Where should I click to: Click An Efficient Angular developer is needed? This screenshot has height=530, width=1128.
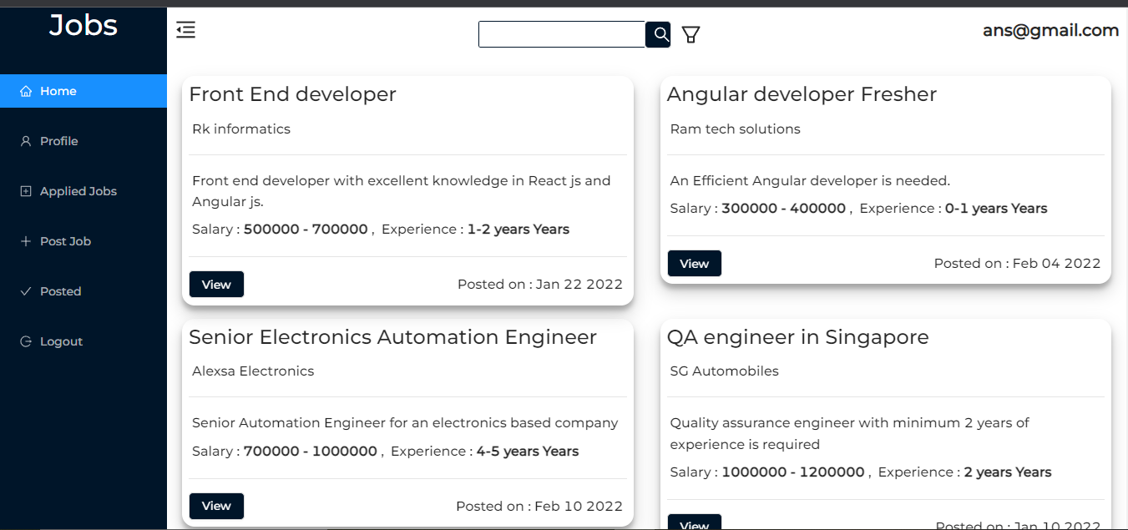point(810,181)
